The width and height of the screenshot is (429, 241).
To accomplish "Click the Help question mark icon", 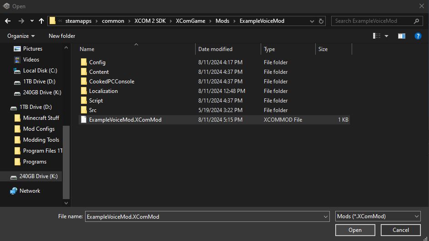I will coord(418,36).
